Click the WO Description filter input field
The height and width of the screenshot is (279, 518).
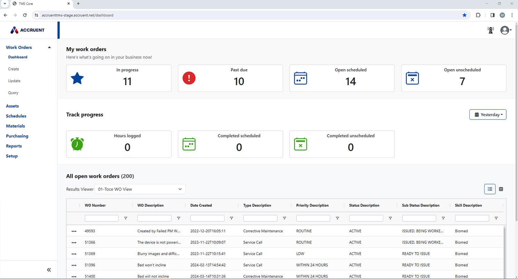154,218
